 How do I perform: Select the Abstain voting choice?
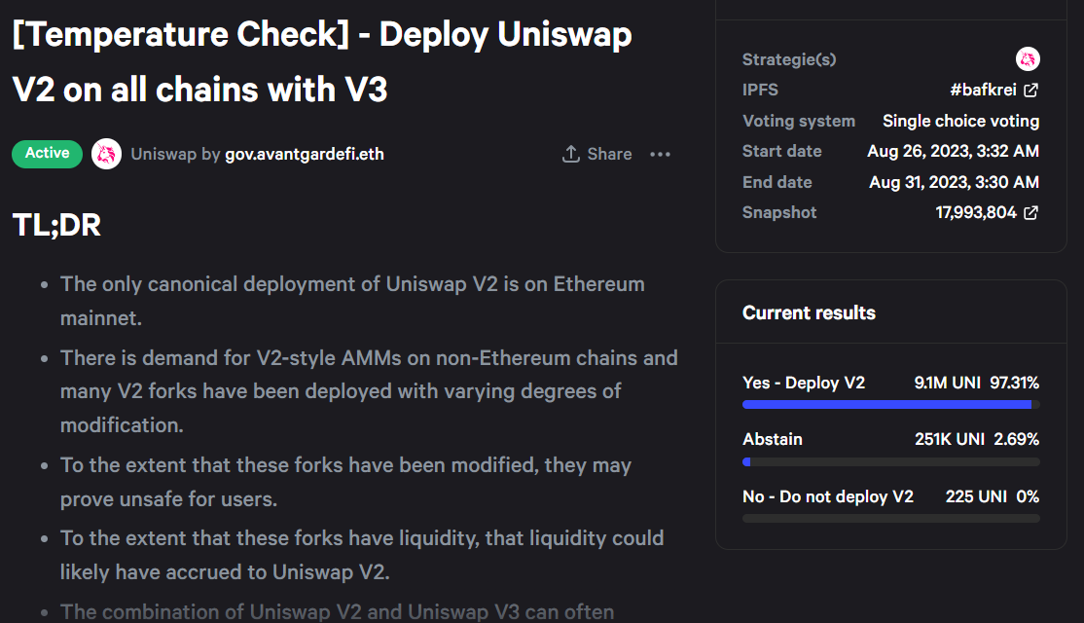click(772, 439)
